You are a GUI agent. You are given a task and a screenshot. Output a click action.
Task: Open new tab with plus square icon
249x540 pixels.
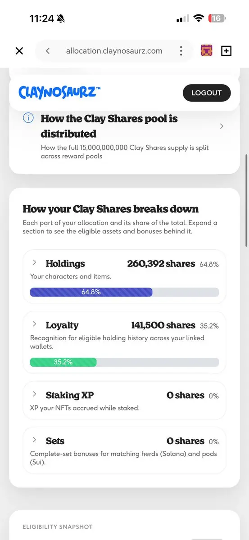click(226, 51)
